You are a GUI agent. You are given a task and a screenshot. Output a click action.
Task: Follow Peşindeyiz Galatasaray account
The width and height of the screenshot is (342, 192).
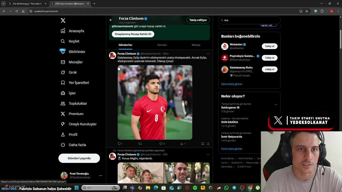point(270,58)
